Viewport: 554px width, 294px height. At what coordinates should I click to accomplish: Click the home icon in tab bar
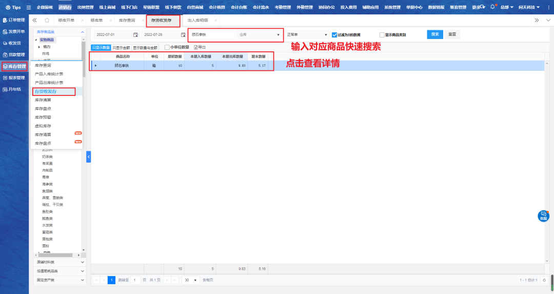47,20
